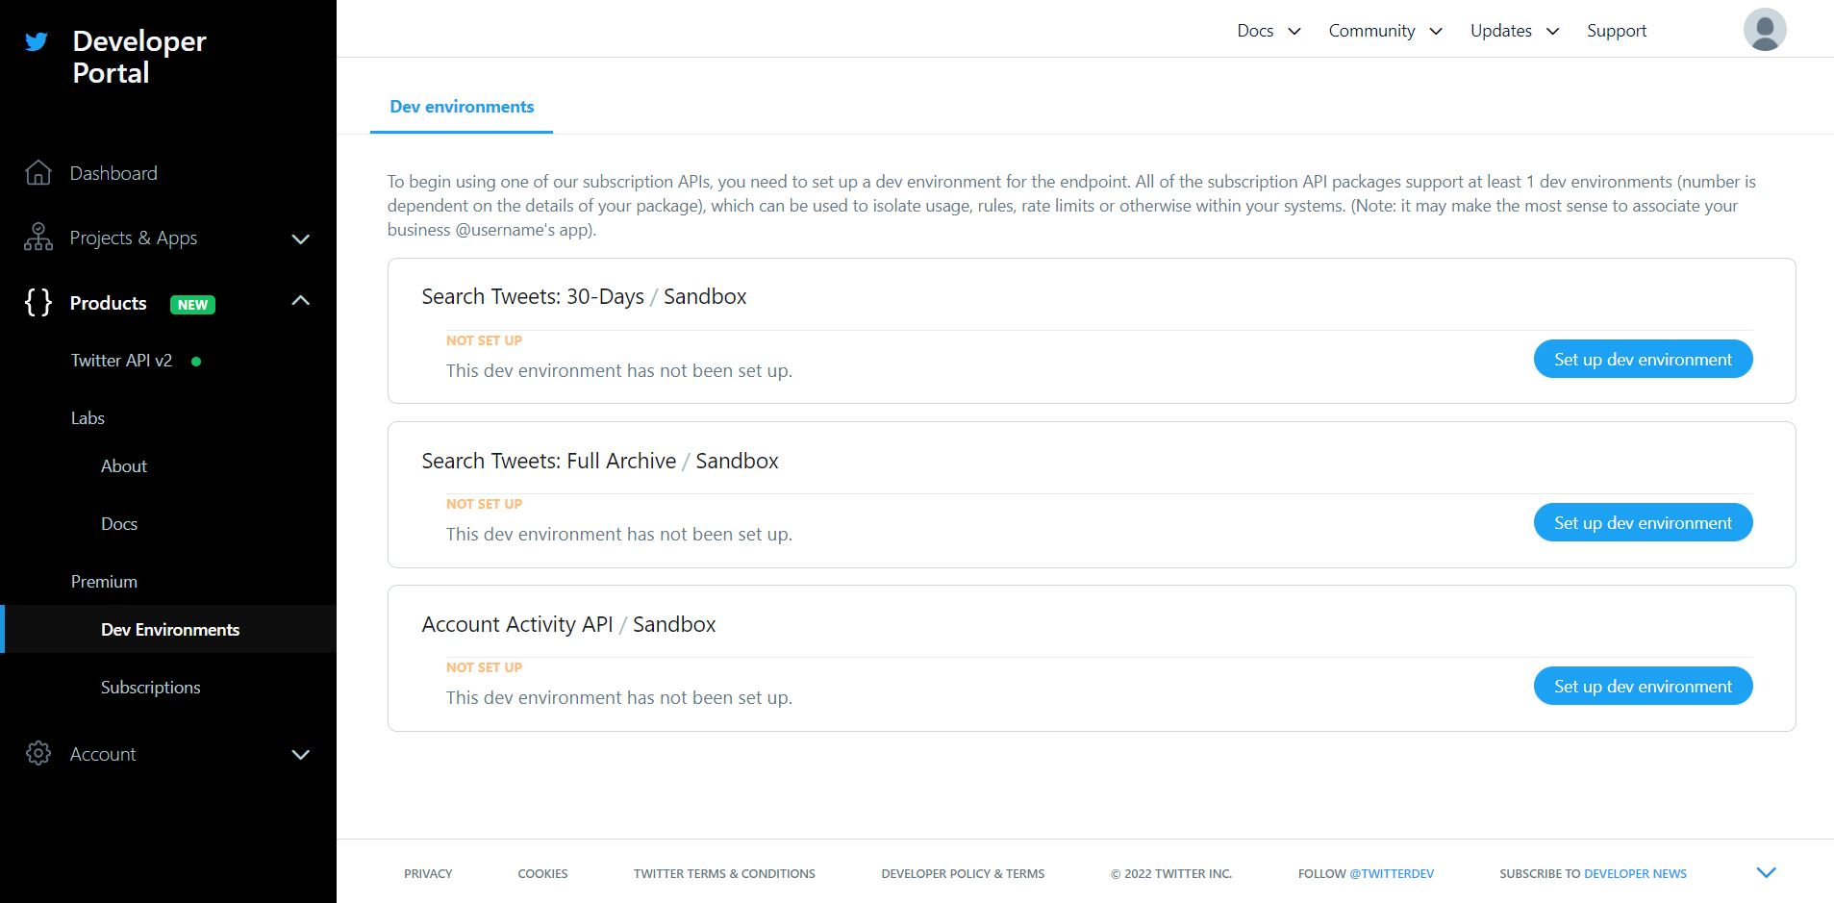Open Dashboard in the sidebar
The height and width of the screenshot is (903, 1834).
click(113, 173)
